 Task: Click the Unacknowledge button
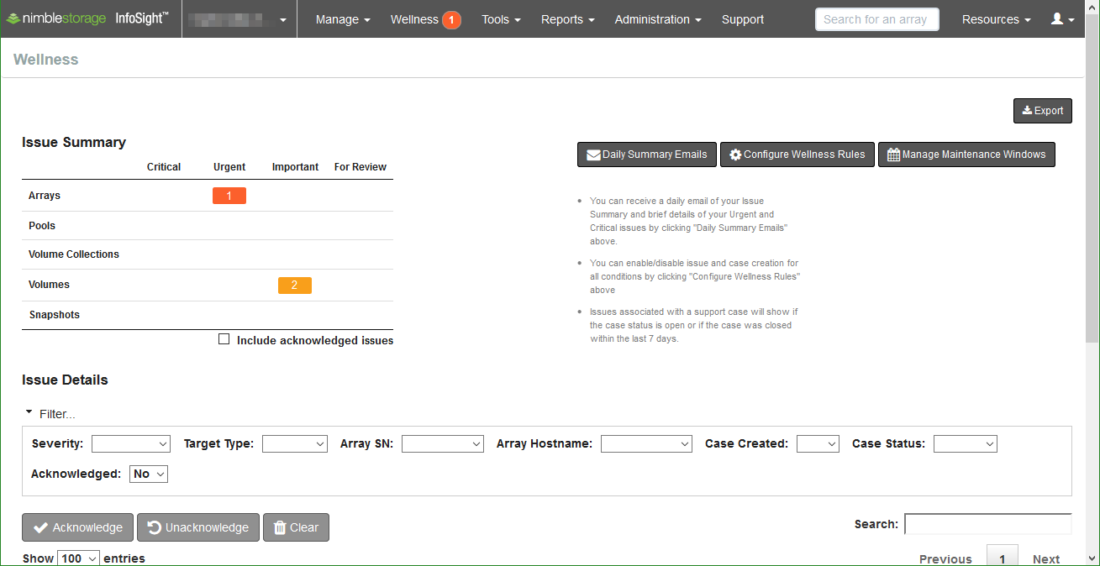point(198,527)
